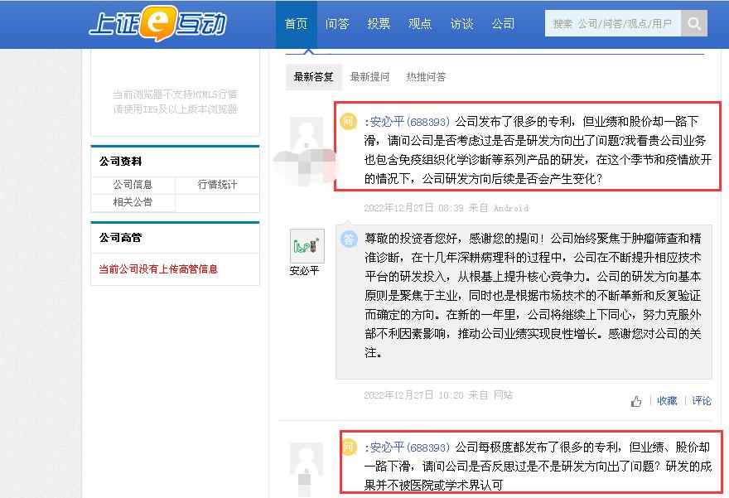Click timestamp 2022年12月27日 08:39 来自 Android
Viewport: 729px width, 498px height.
[446, 208]
